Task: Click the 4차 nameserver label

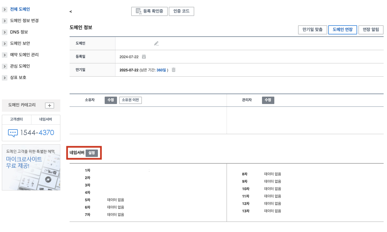Action: point(87,193)
